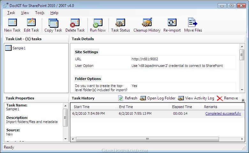Click the red Remove icon in Task History
This screenshot has width=249, height=153.
220,98
